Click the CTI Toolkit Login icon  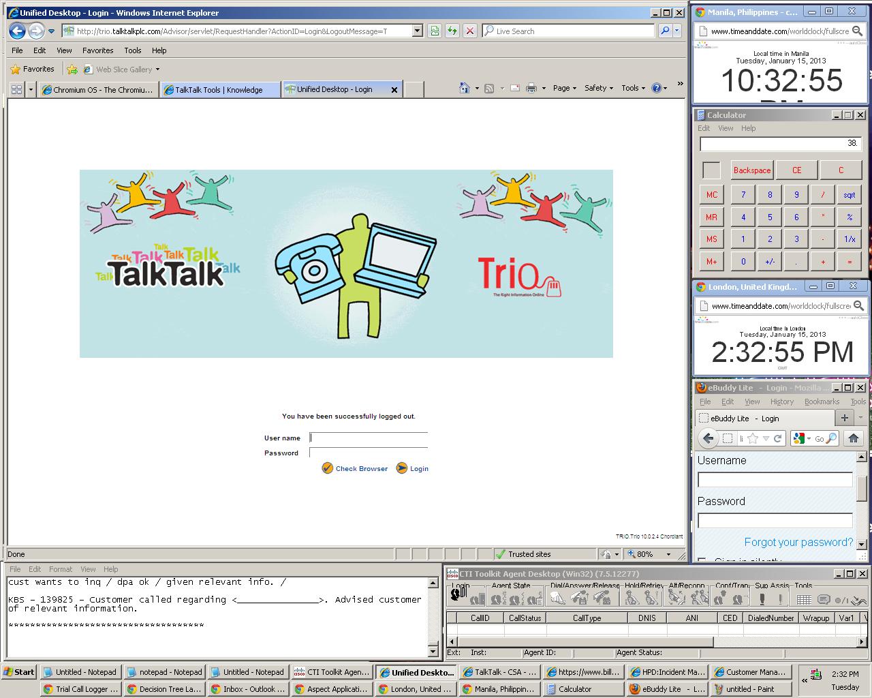458,595
